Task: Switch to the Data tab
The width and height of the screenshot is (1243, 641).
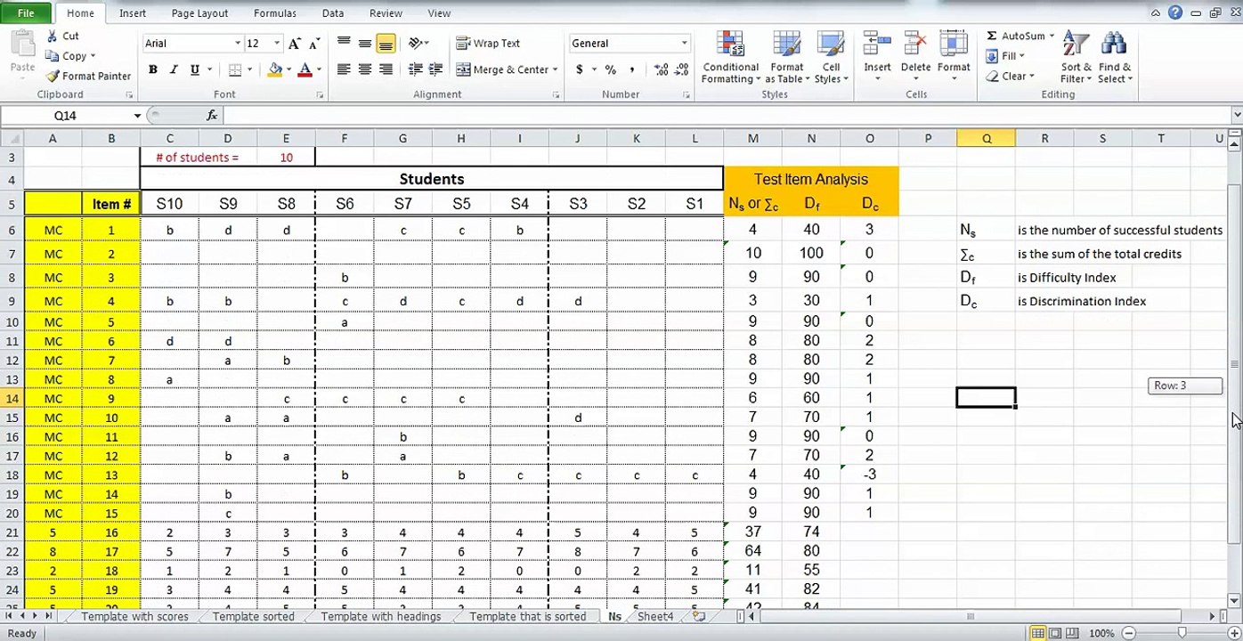Action: click(333, 13)
